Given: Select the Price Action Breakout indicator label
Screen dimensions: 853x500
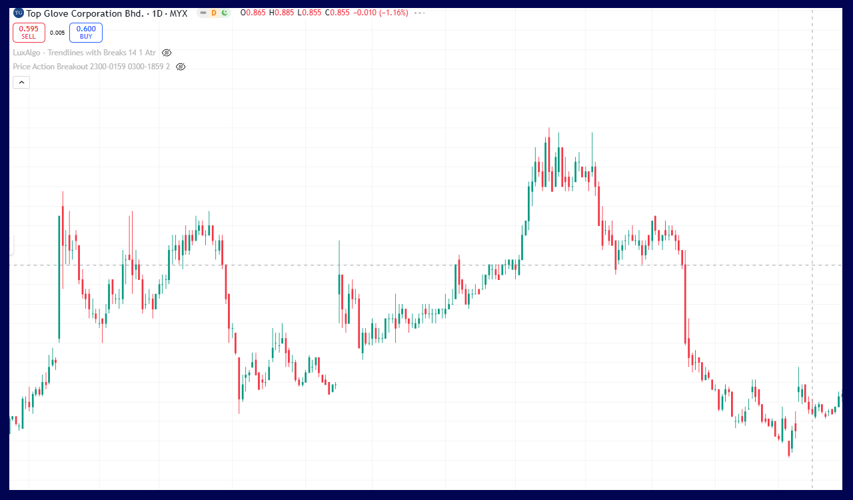Looking at the screenshot, I should [x=91, y=67].
